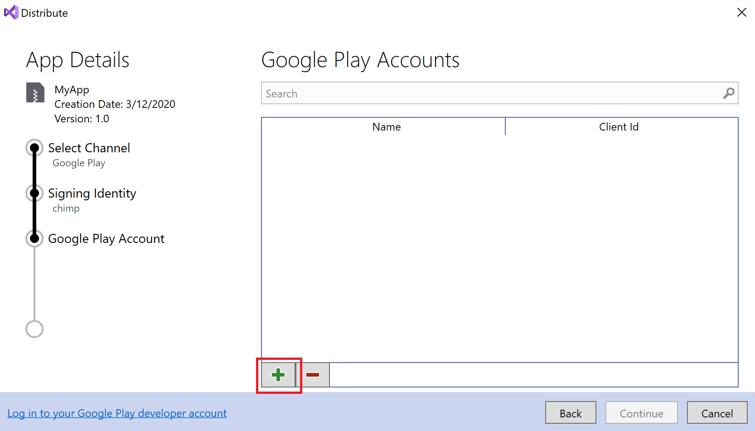Image resolution: width=755 pixels, height=431 pixels.
Task: Click the App Details heading
Action: (x=77, y=60)
